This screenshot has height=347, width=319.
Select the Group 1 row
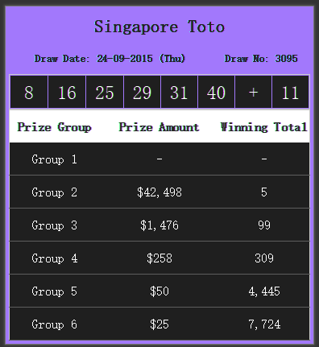(x=159, y=159)
